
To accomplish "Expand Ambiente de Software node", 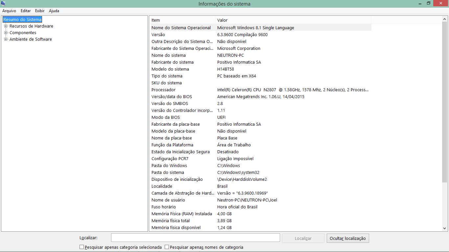I will click(x=6, y=39).
